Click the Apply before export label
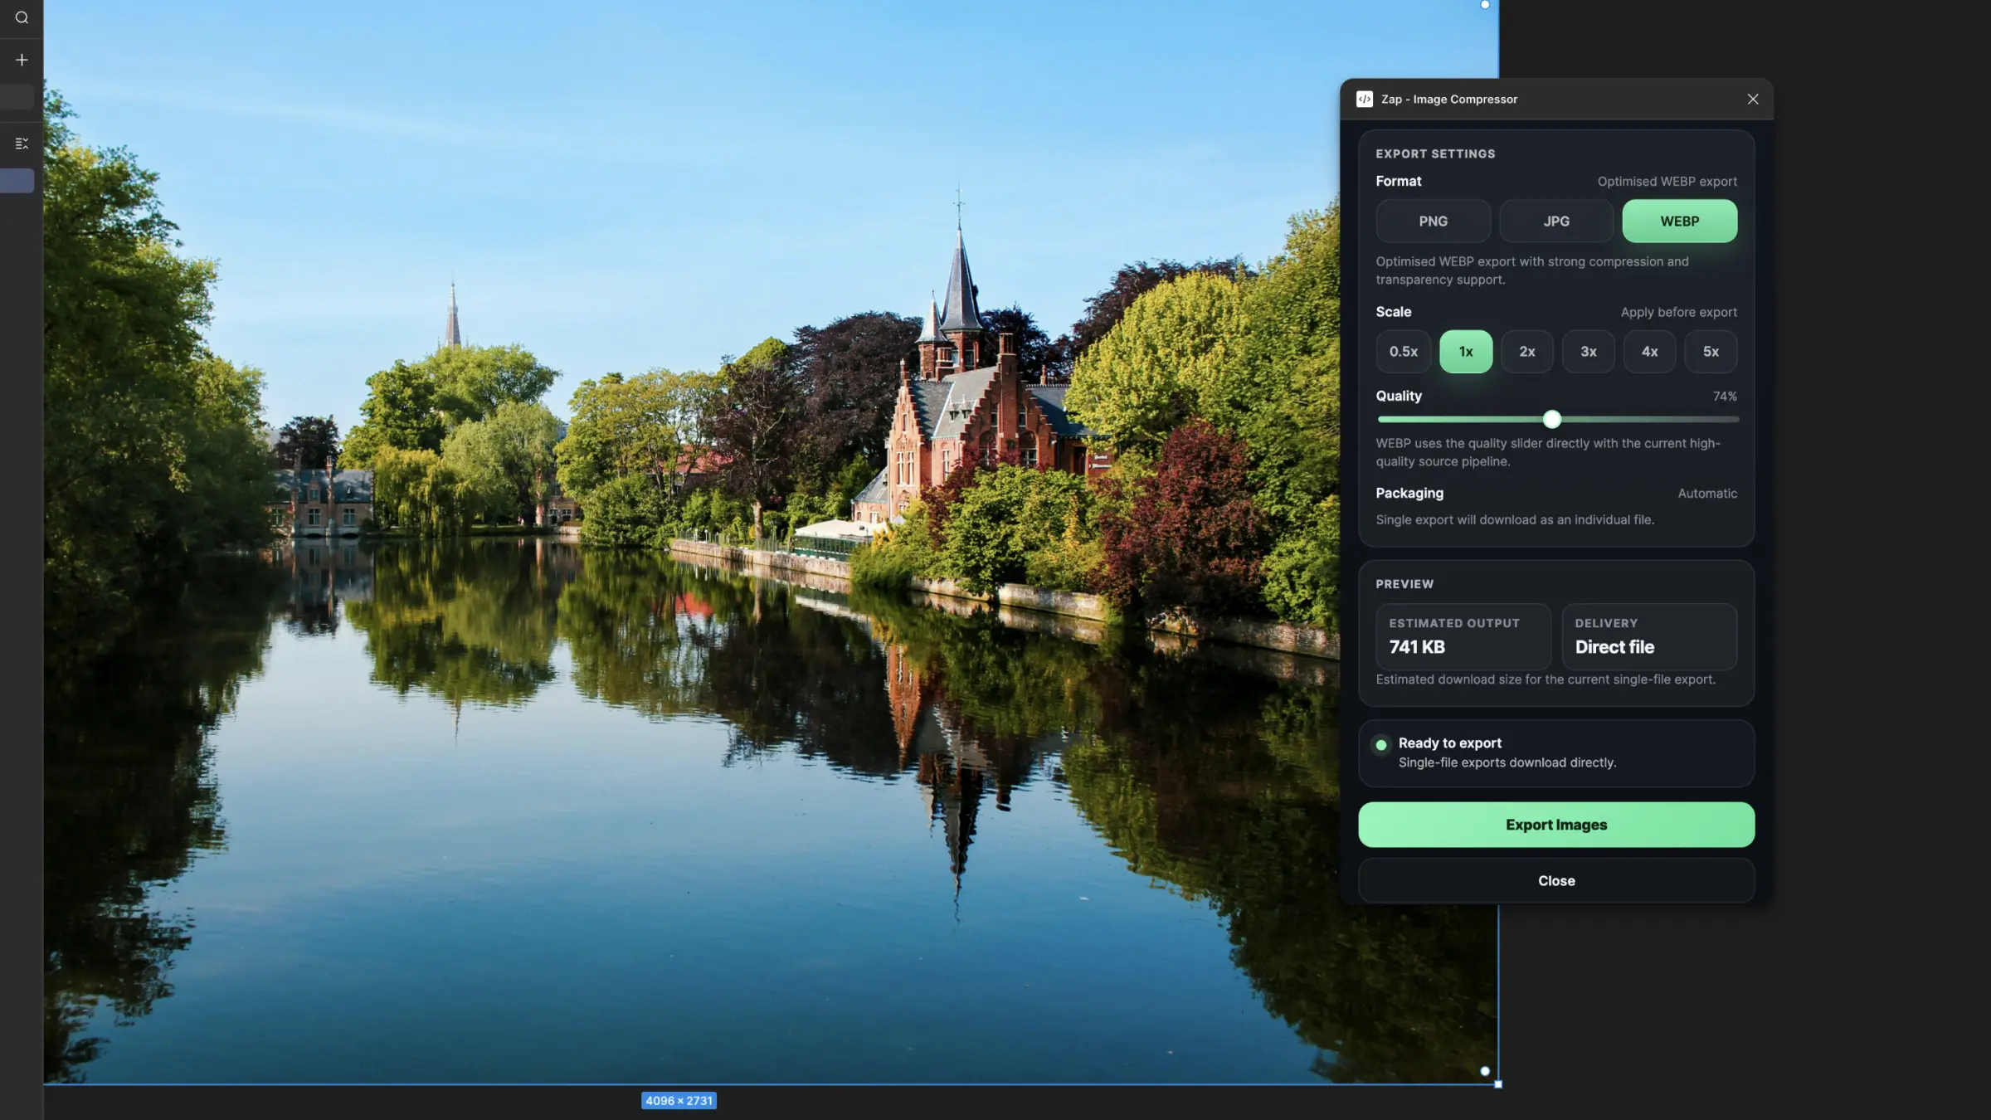1991x1120 pixels. coord(1678,313)
